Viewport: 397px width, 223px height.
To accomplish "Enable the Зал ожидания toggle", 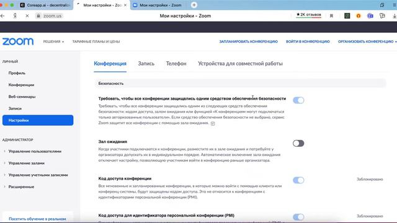I will (298, 143).
